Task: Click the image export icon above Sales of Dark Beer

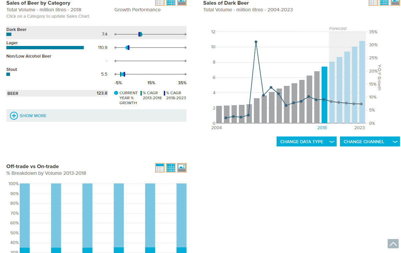Action: 395,2
